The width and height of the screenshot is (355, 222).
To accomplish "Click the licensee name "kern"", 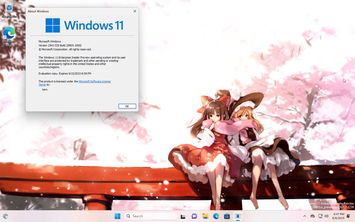I will 45,90.
